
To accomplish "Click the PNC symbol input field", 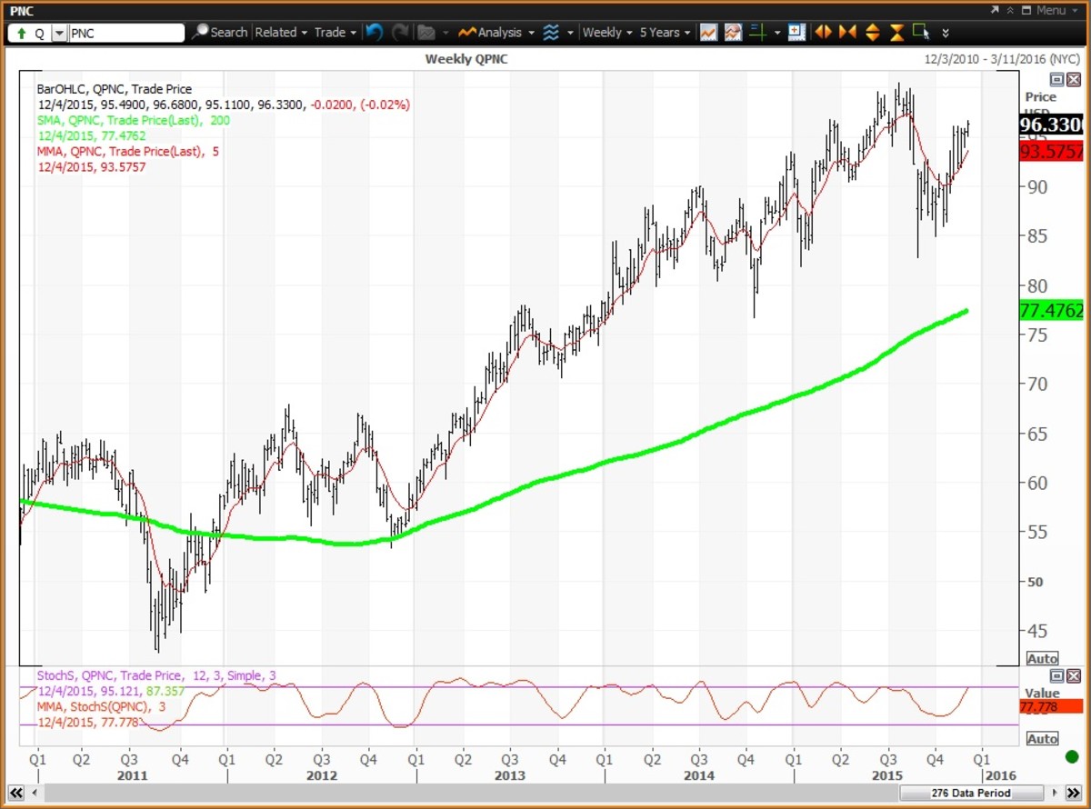I will (126, 33).
